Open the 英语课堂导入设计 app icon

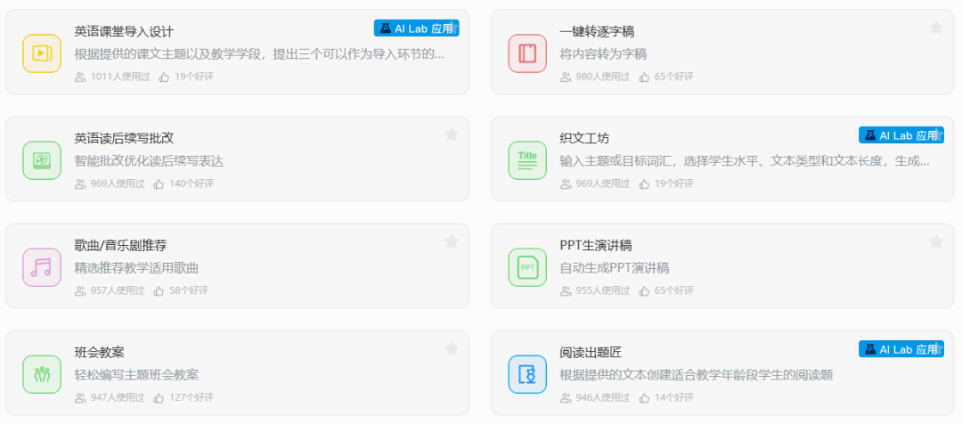42,53
